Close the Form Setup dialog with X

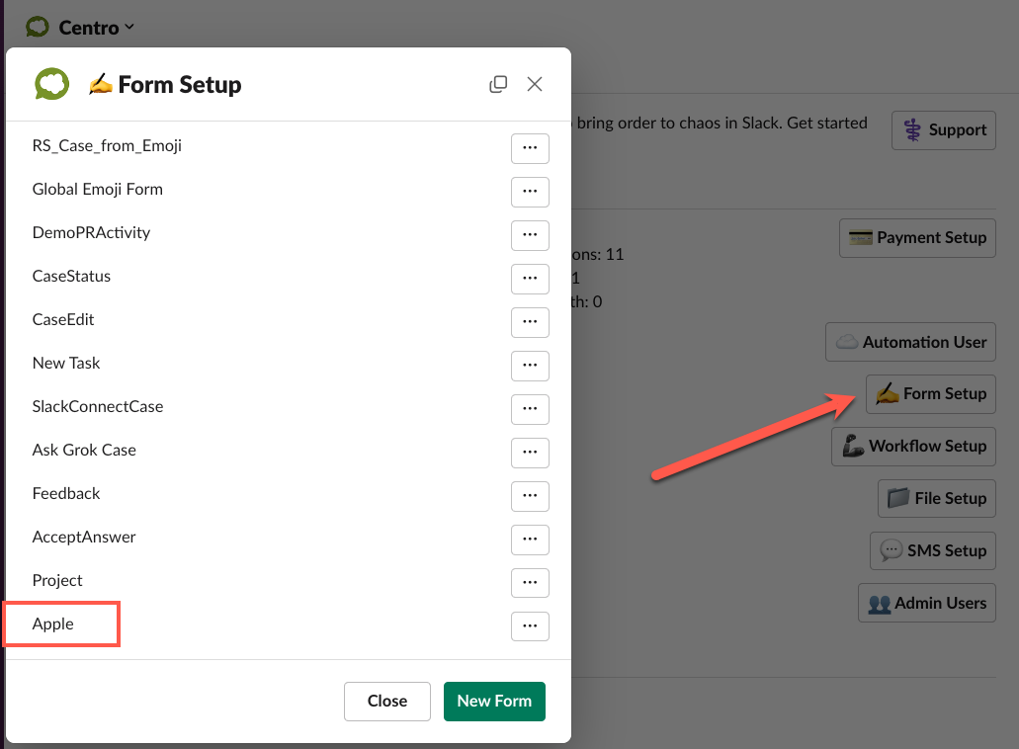[534, 84]
